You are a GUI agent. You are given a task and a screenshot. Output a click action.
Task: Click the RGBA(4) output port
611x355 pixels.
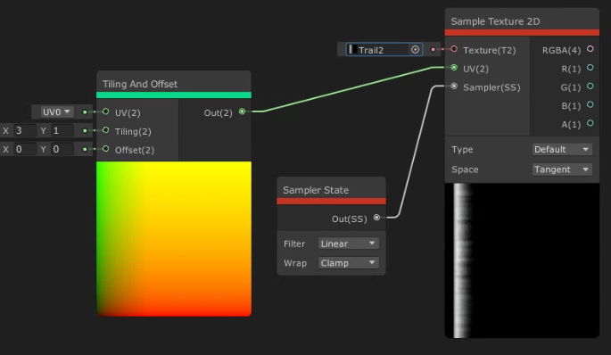point(590,49)
